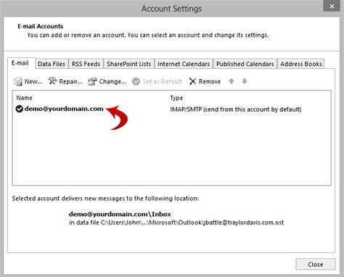
Task: Click the Remove label text
Action: tap(210, 81)
